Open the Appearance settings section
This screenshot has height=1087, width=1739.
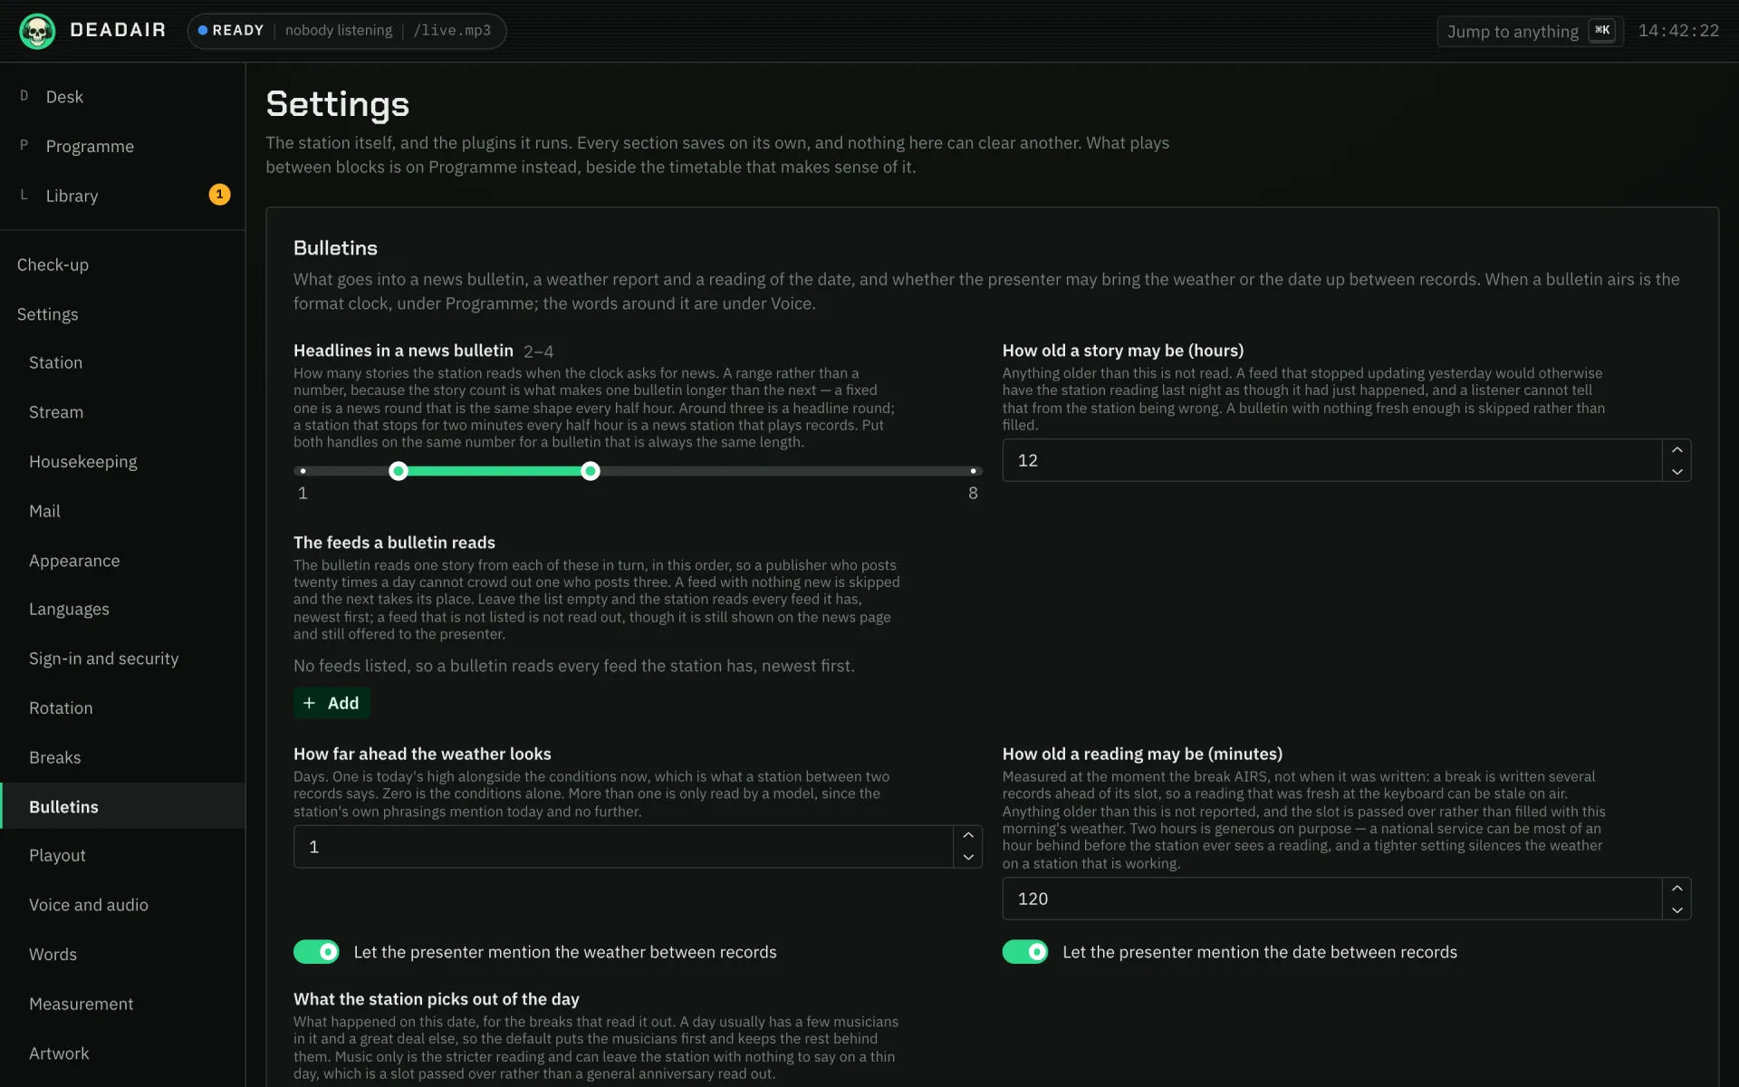[x=122, y=561]
